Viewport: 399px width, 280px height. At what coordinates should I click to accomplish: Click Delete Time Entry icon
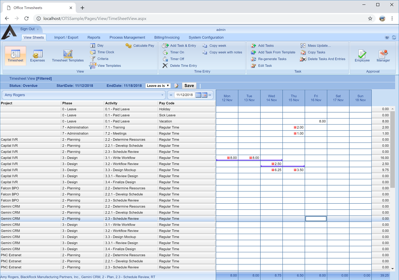tap(165, 66)
